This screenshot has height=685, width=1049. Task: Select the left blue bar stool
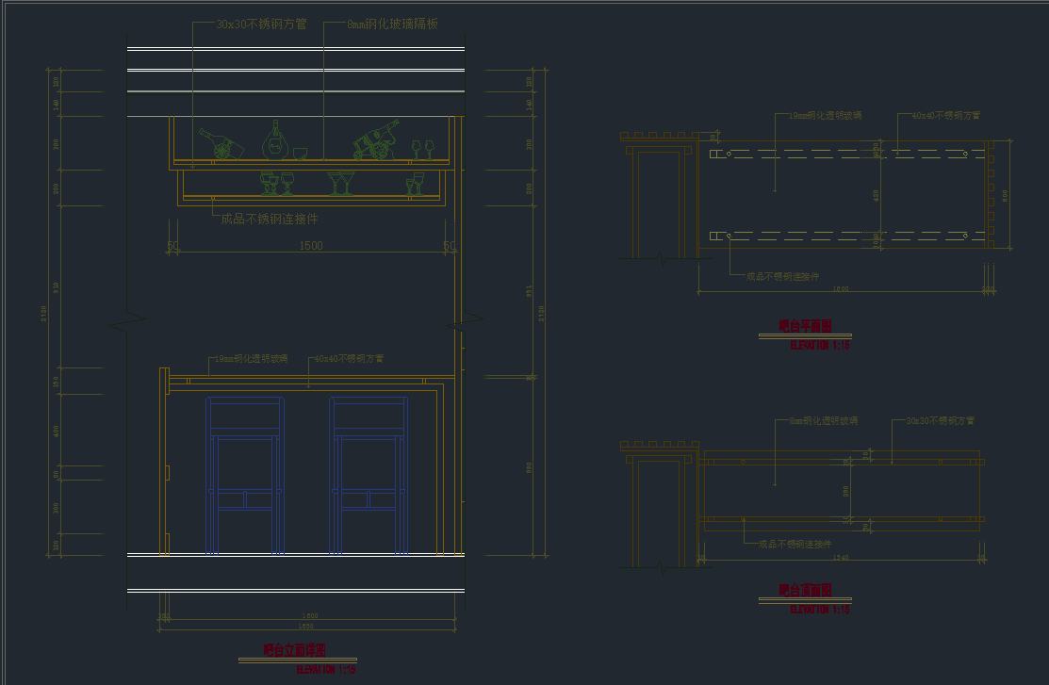[245, 476]
